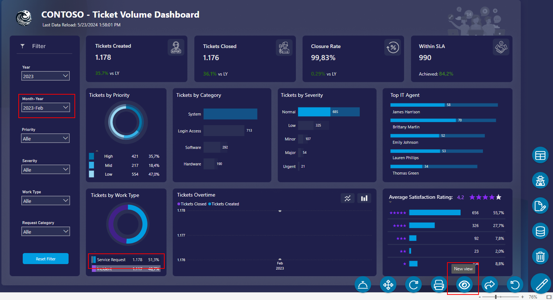
Task: Open the Month-Year dropdown showing 2023-Feb
Action: click(x=45, y=107)
